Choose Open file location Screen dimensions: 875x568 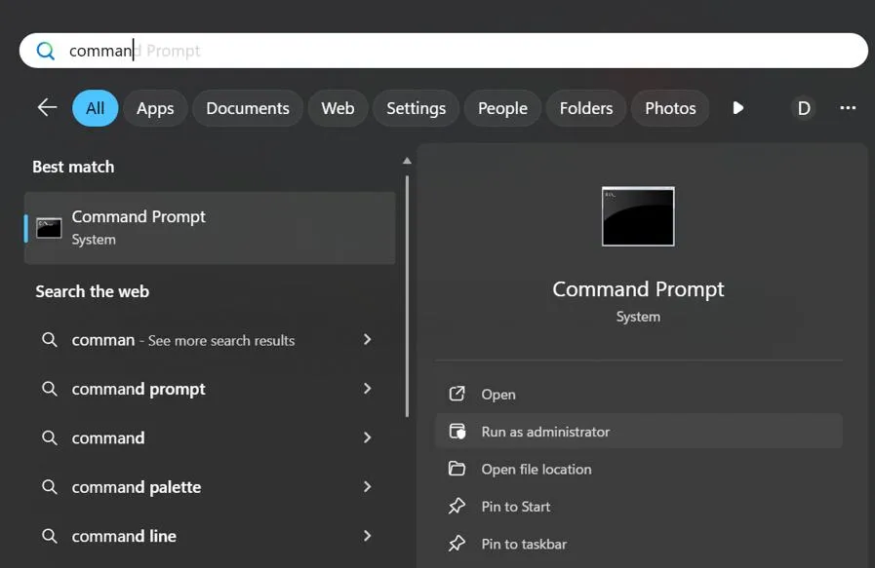click(639, 469)
